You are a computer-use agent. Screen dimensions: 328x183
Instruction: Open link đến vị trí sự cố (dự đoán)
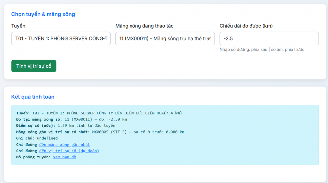click(x=69, y=151)
